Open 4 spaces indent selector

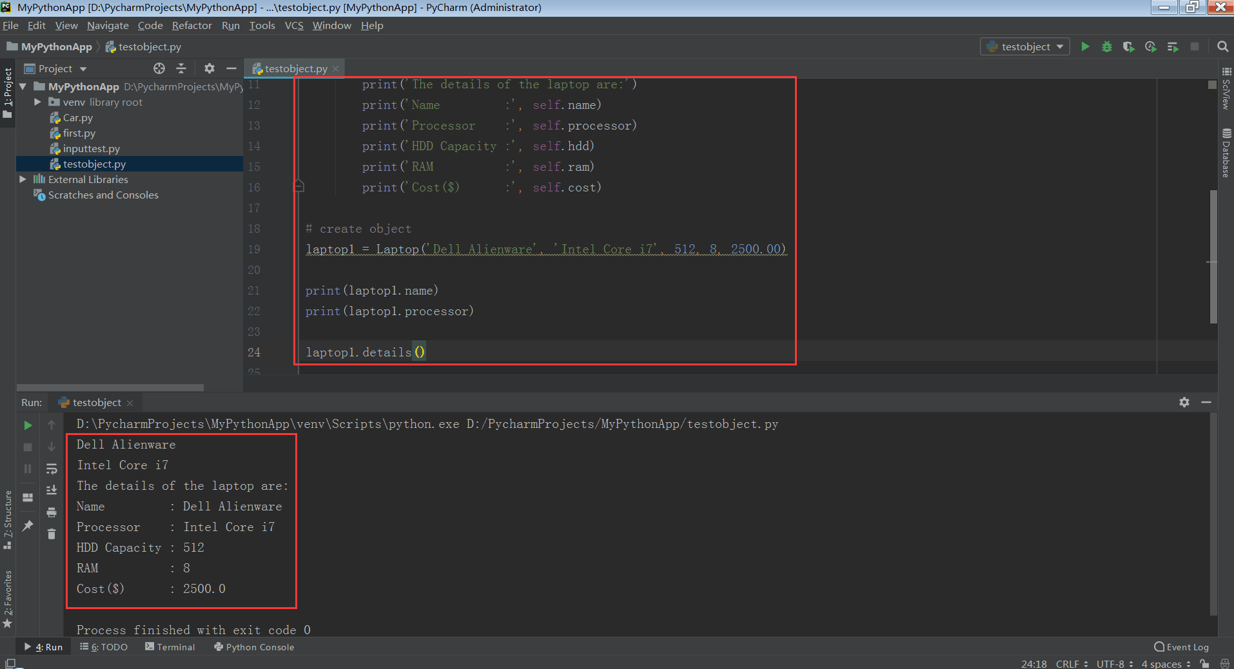click(x=1166, y=664)
